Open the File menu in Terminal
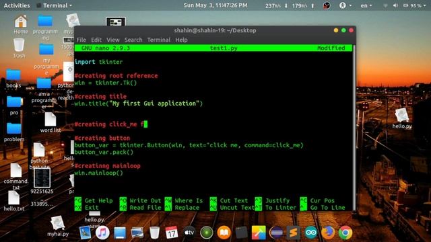 tap(81, 40)
